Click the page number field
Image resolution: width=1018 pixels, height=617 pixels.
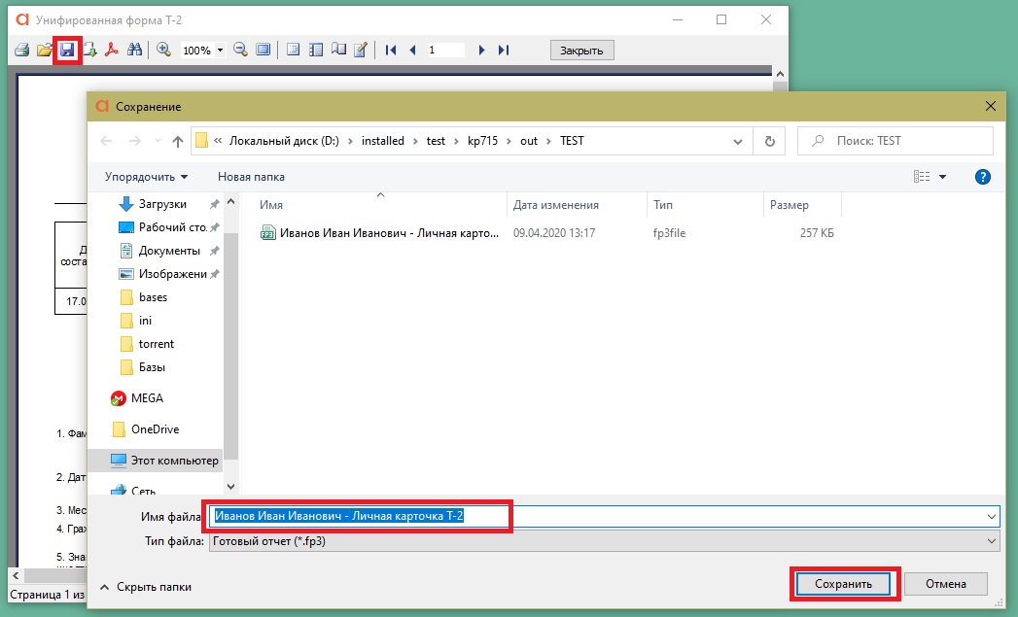pos(445,50)
